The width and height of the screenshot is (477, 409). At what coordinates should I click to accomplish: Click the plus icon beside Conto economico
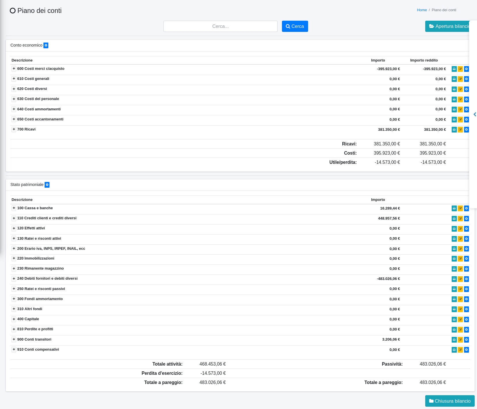click(46, 45)
